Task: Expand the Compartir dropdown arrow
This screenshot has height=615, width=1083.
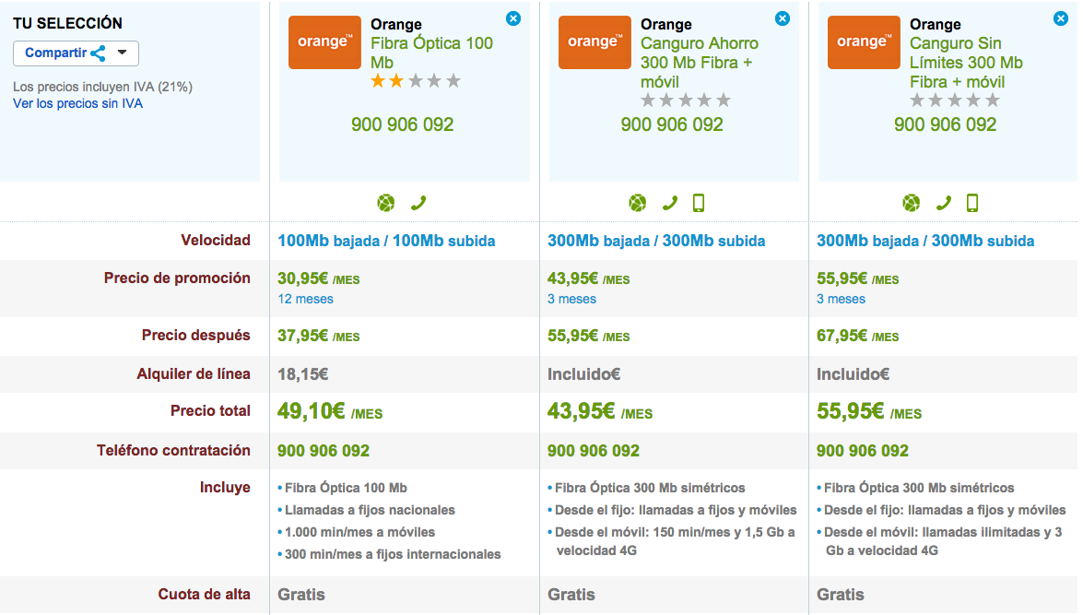Action: click(x=123, y=53)
